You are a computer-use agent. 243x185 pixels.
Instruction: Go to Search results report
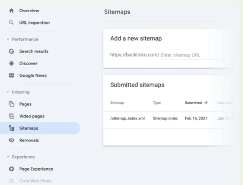pyautogui.click(x=34, y=51)
